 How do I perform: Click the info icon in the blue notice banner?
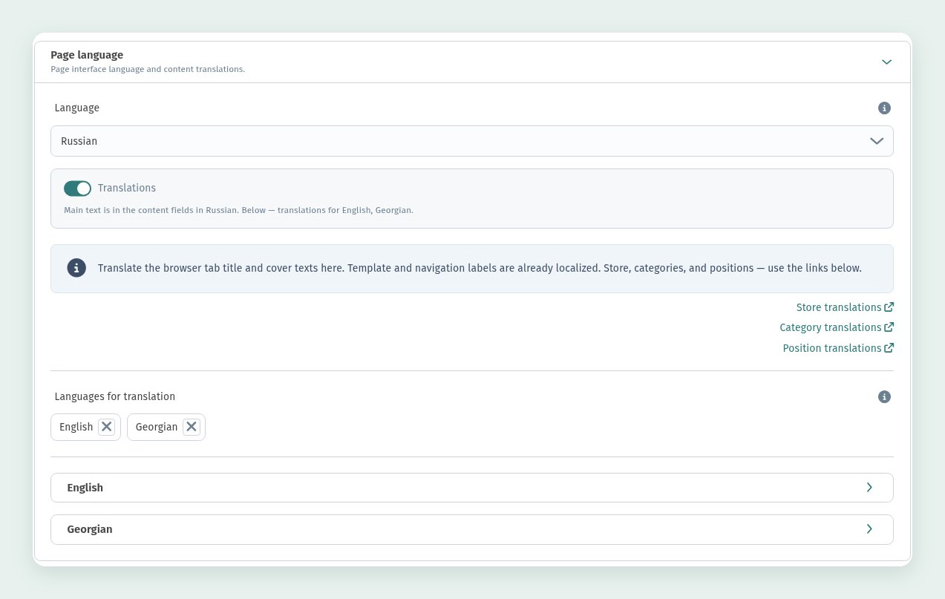(x=76, y=268)
